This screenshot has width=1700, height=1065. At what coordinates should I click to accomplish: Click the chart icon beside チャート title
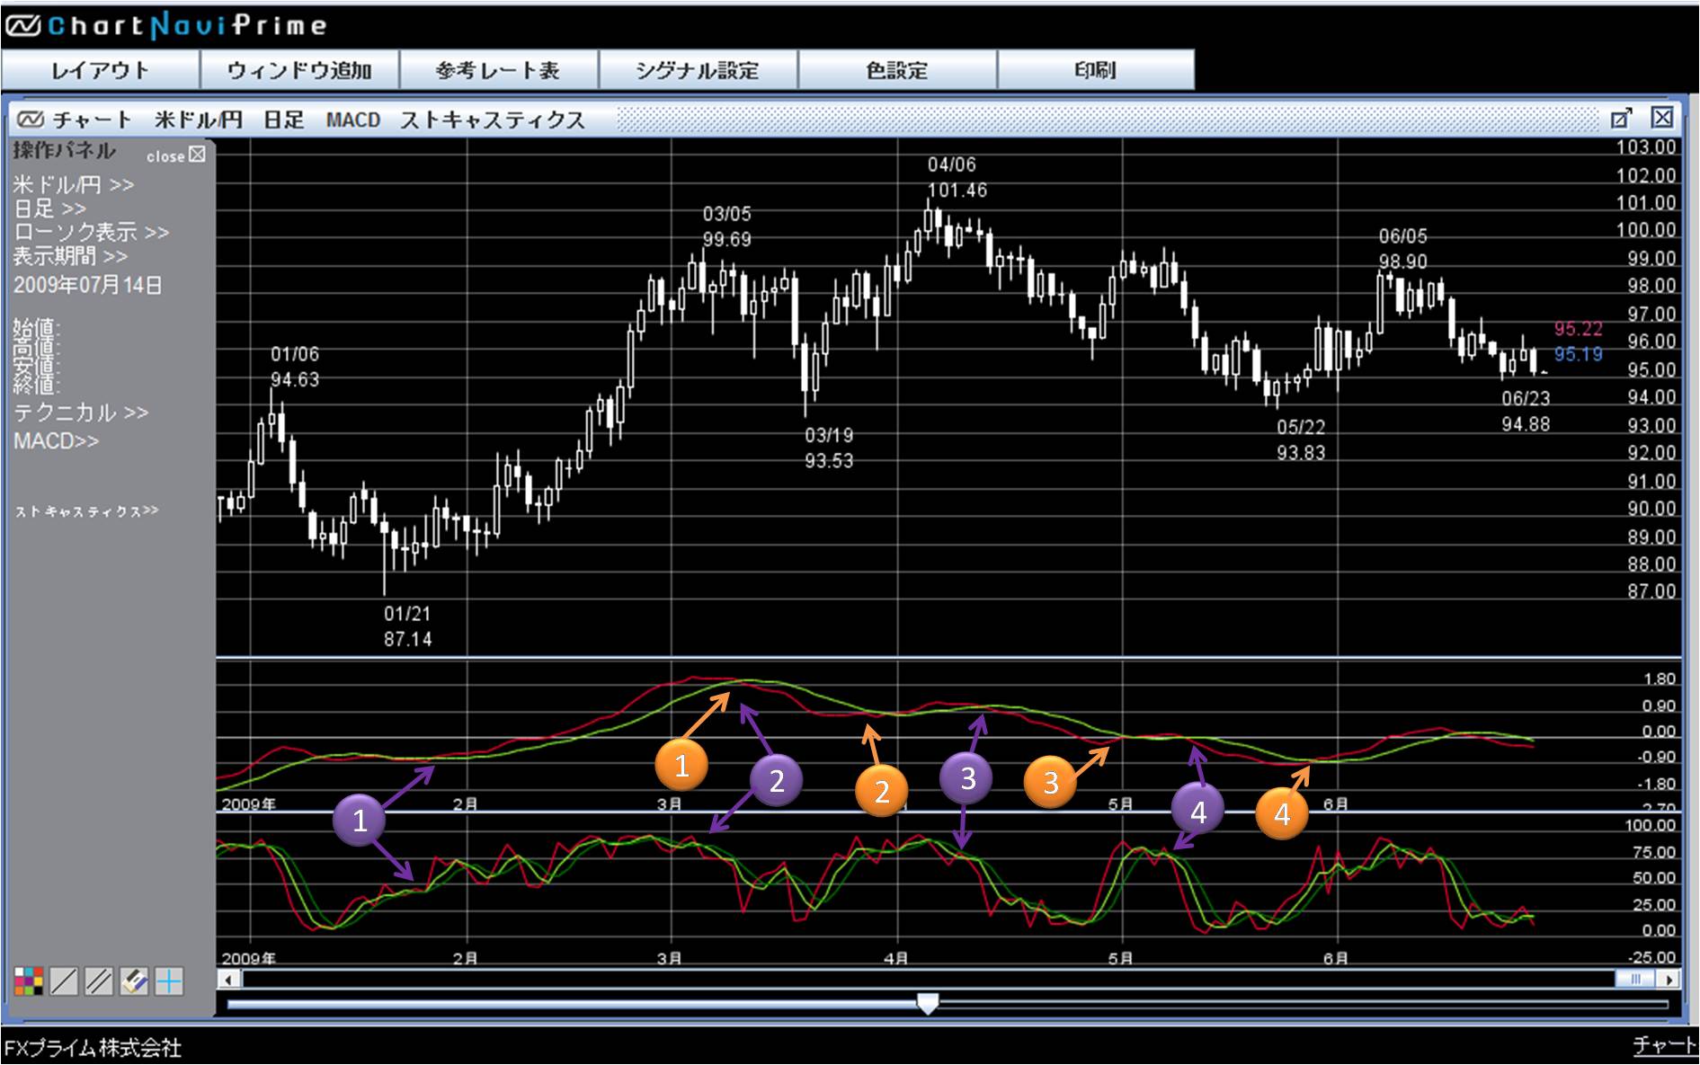tap(31, 120)
